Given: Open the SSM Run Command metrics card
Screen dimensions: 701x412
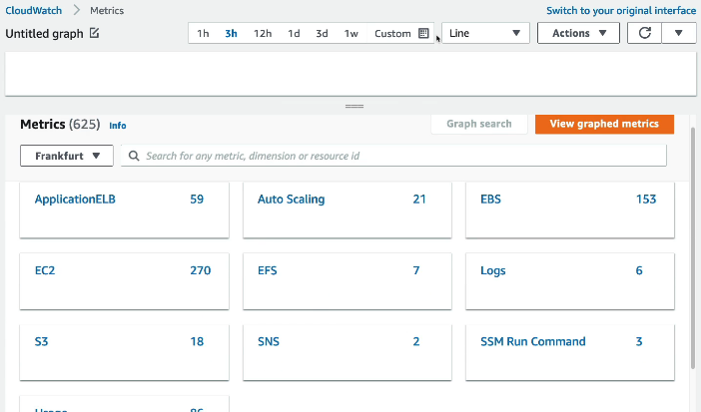Looking at the screenshot, I should pos(570,352).
